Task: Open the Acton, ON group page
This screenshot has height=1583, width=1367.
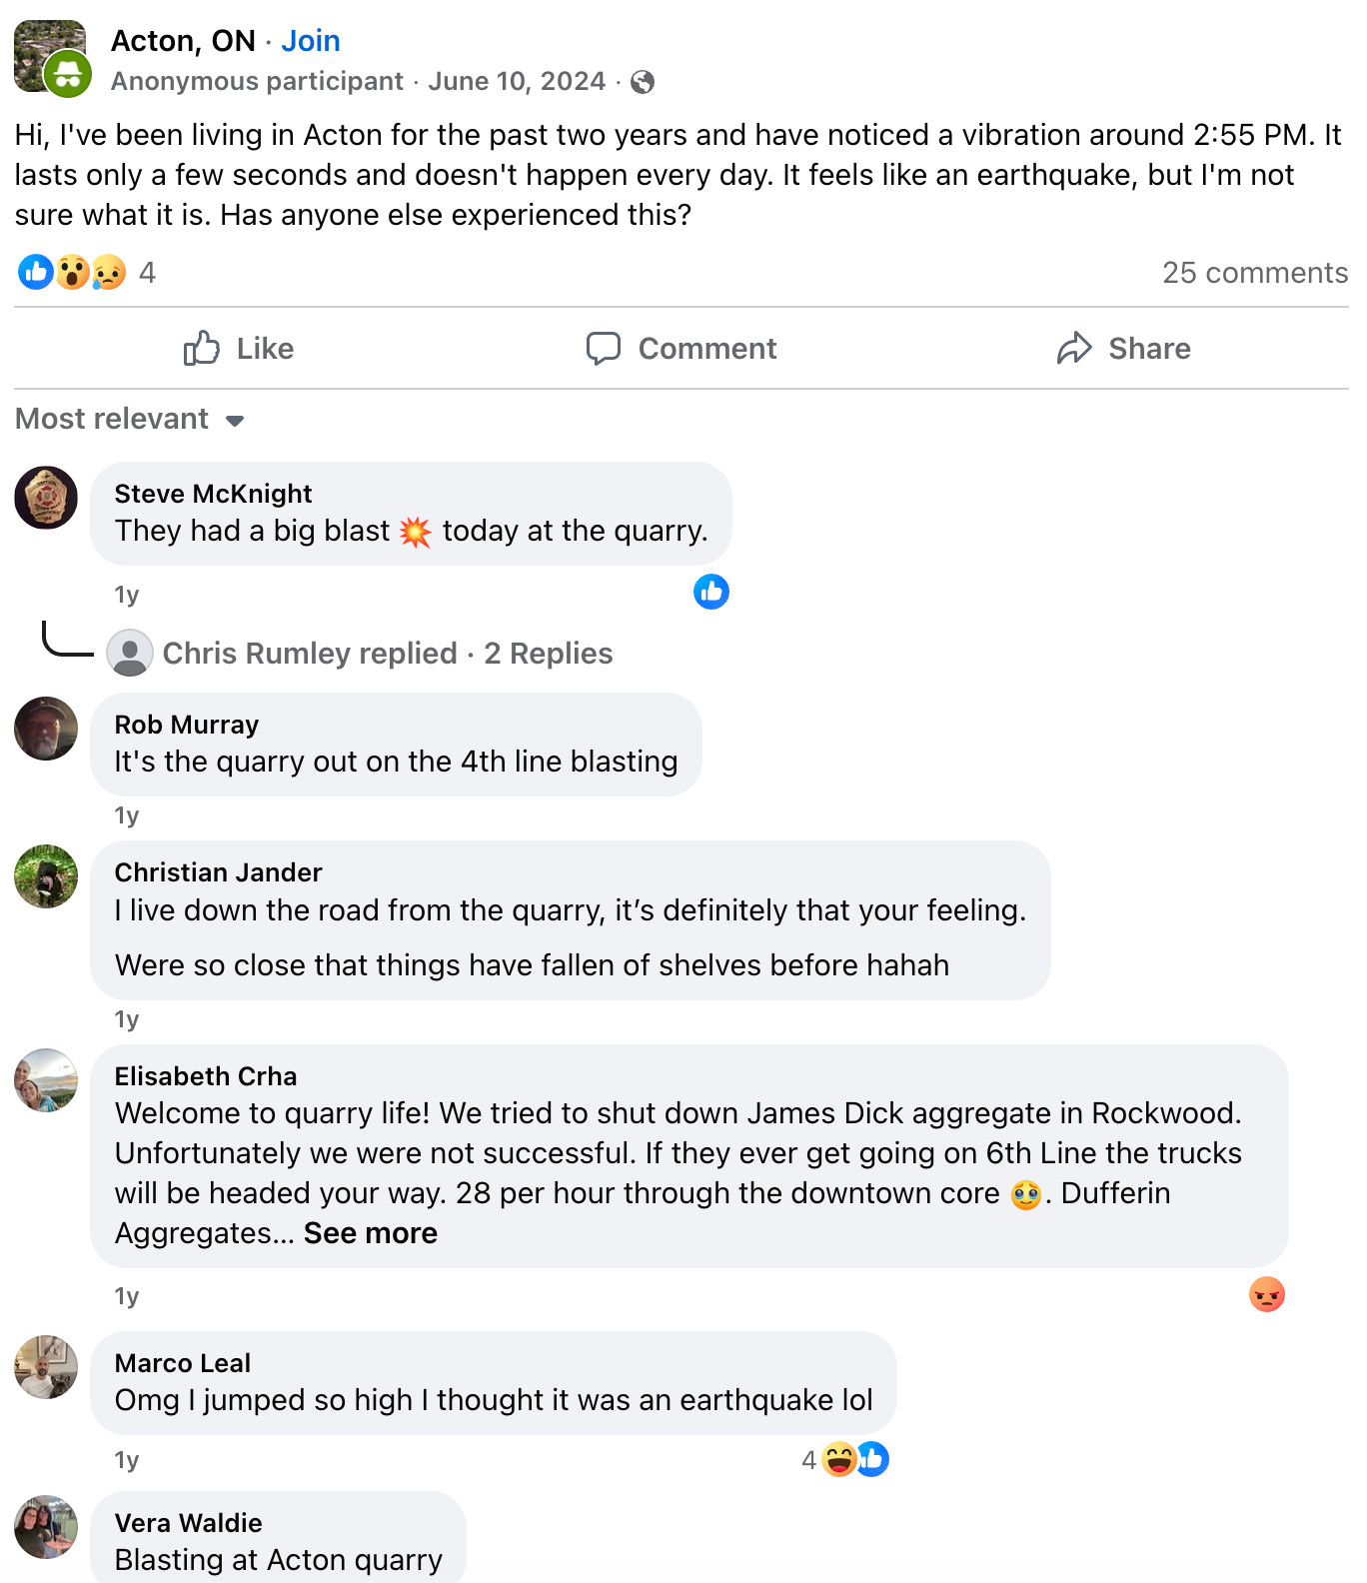Action: click(x=183, y=41)
